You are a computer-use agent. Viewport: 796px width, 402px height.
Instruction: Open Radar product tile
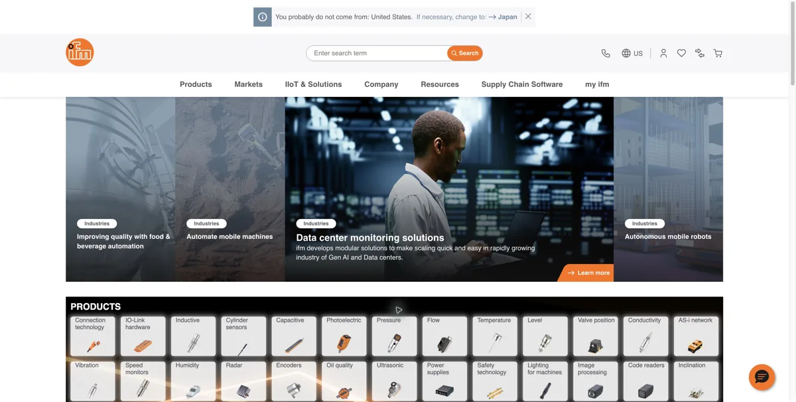(x=244, y=381)
